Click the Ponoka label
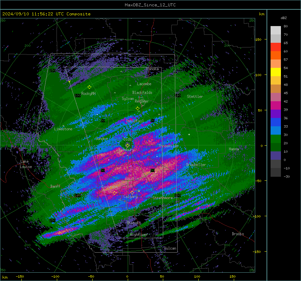This screenshot has height=281, width=301. [153, 69]
